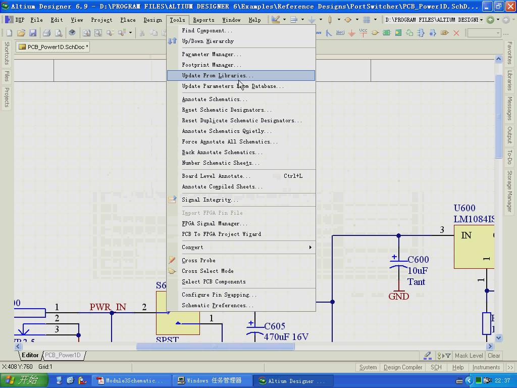Screen dimensions: 517x388
Task: Open the Projects side panel tab
Action: [7, 98]
